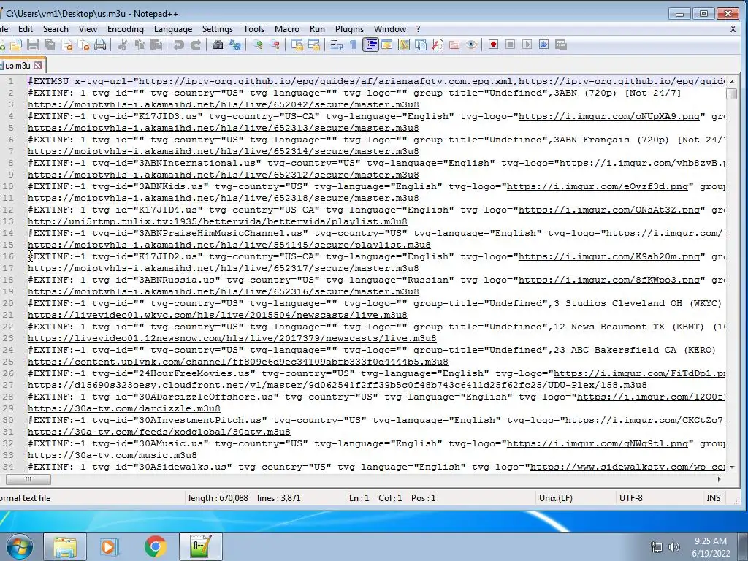This screenshot has width=748, height=561.
Task: Save the file using the Save icon
Action: [32, 45]
